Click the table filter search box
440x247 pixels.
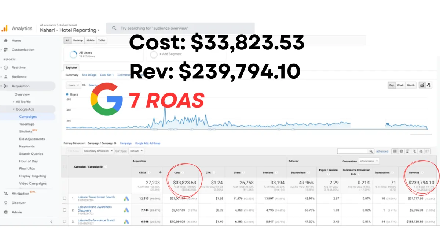(353, 151)
